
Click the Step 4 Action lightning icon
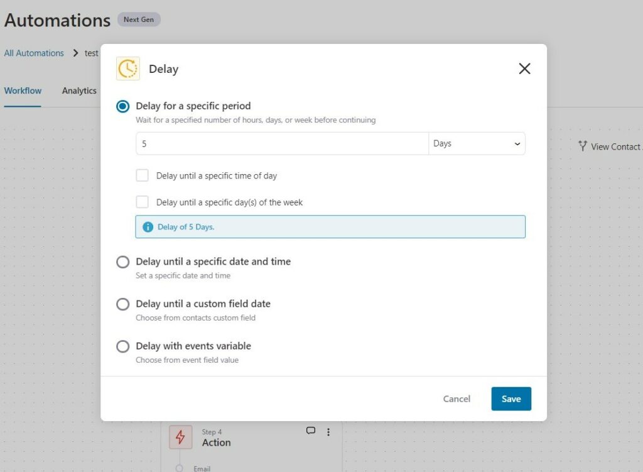point(180,437)
